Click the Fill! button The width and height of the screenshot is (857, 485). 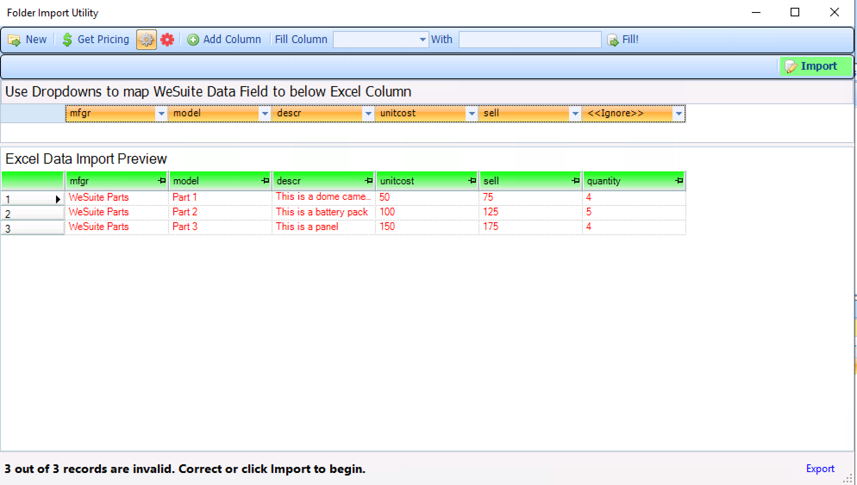622,40
